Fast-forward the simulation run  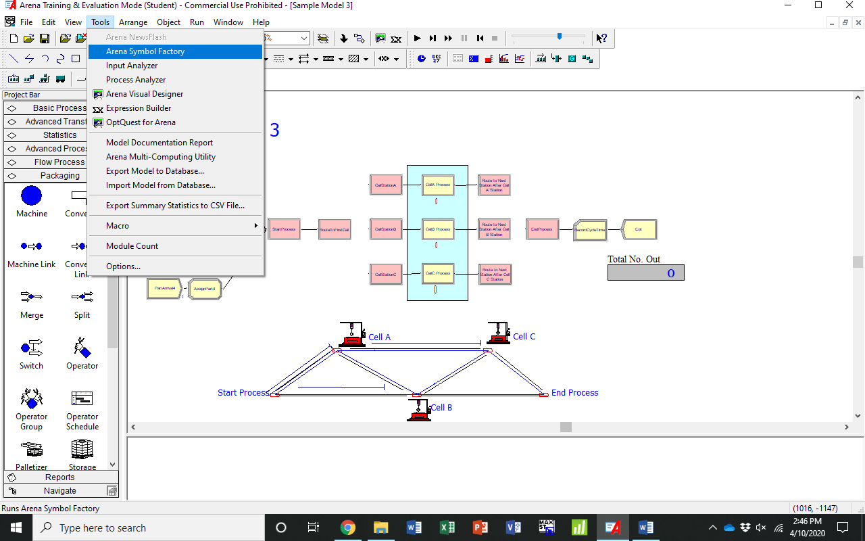448,39
